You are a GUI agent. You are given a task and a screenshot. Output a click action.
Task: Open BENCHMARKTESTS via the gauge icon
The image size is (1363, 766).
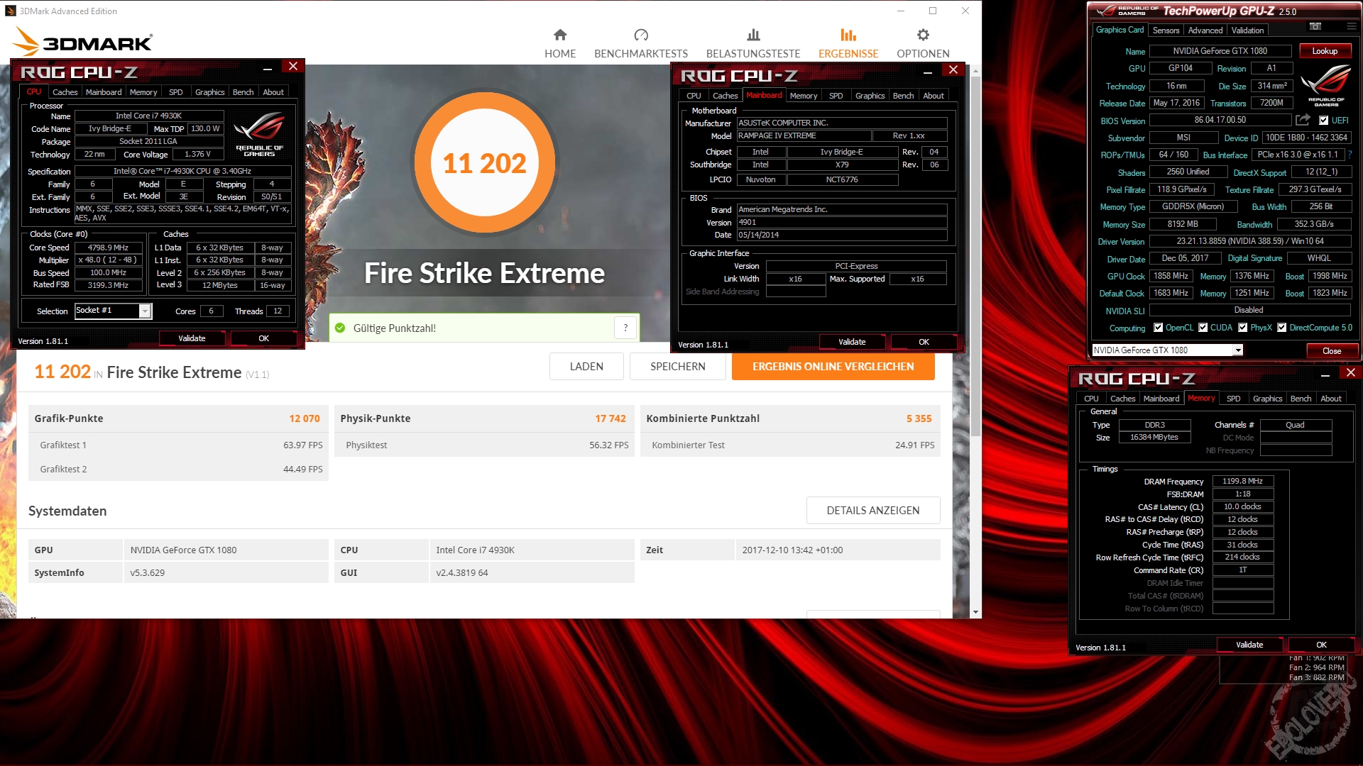pos(641,35)
